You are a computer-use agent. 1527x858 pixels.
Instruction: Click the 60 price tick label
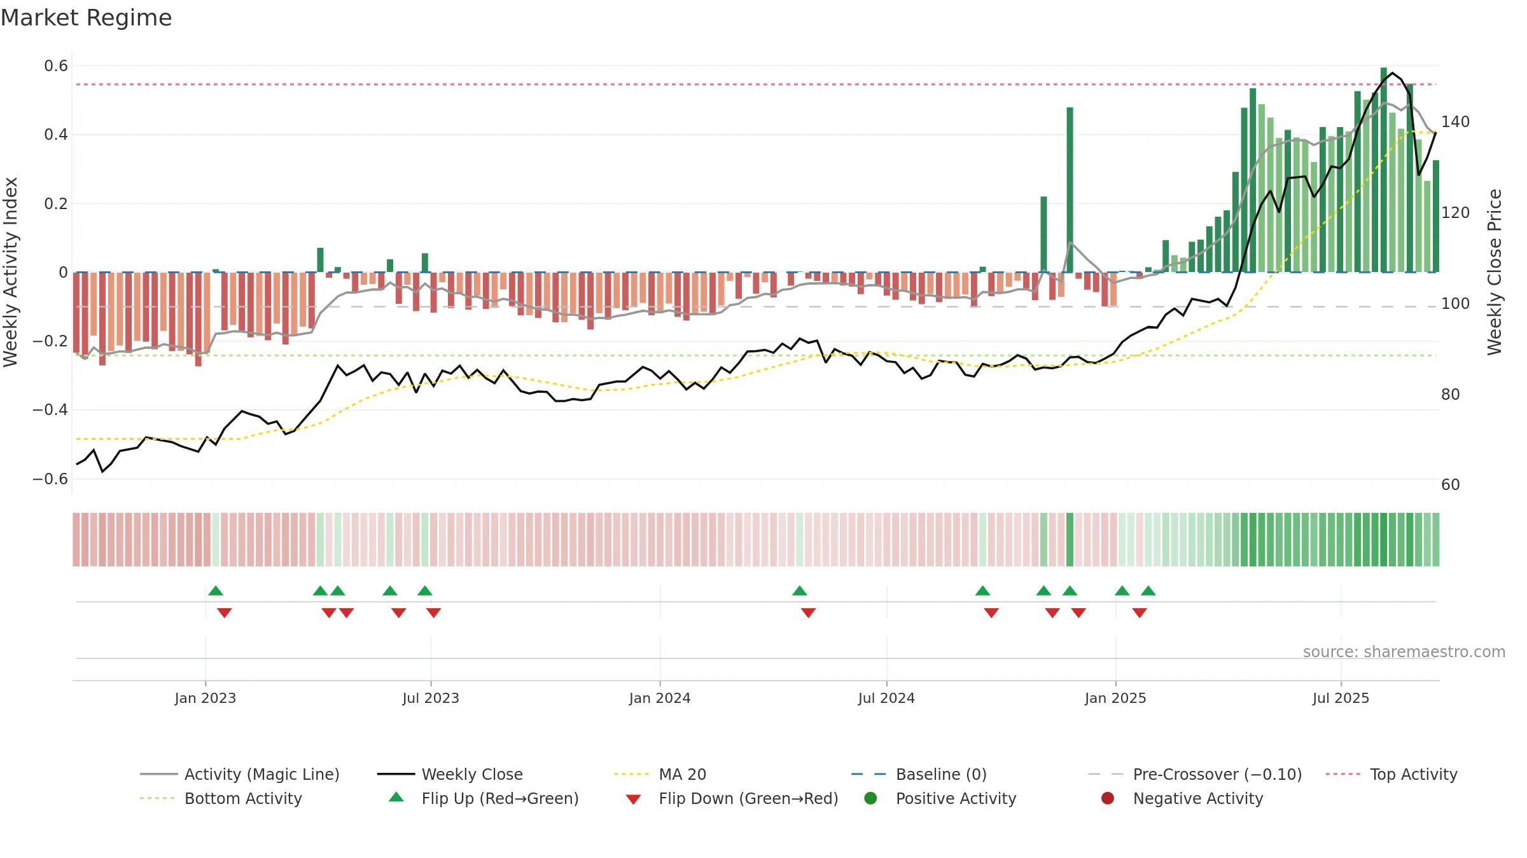(1451, 485)
